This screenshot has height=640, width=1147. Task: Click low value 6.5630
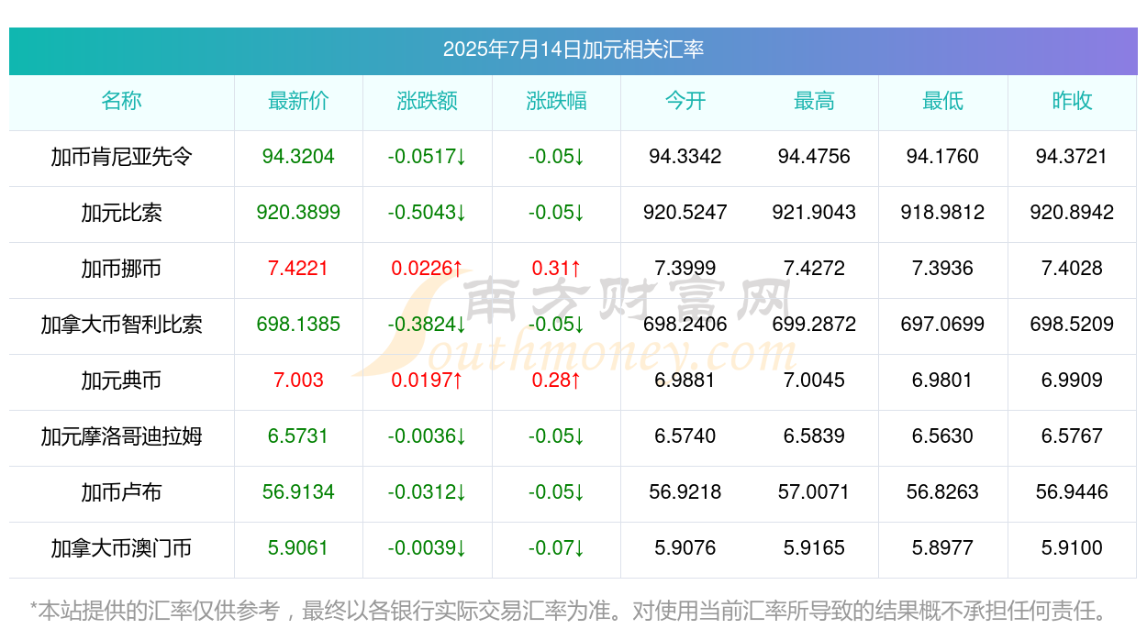pyautogui.click(x=943, y=436)
